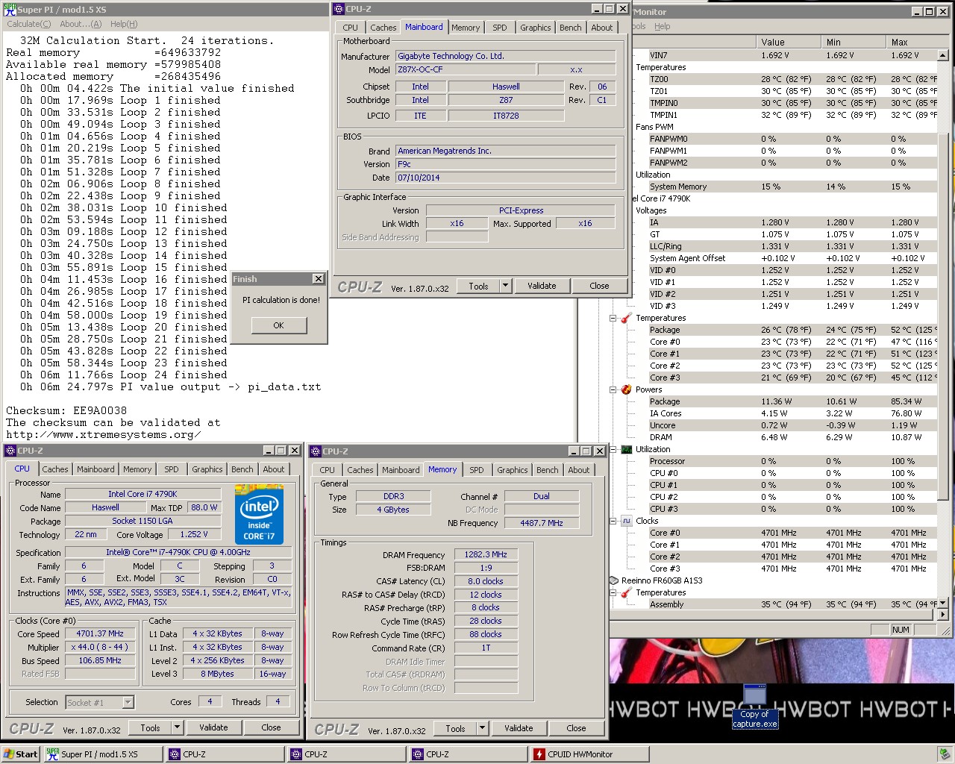The image size is (955, 764).
Task: Click the Loop 24 finished line in Super PI
Action: (x=124, y=375)
